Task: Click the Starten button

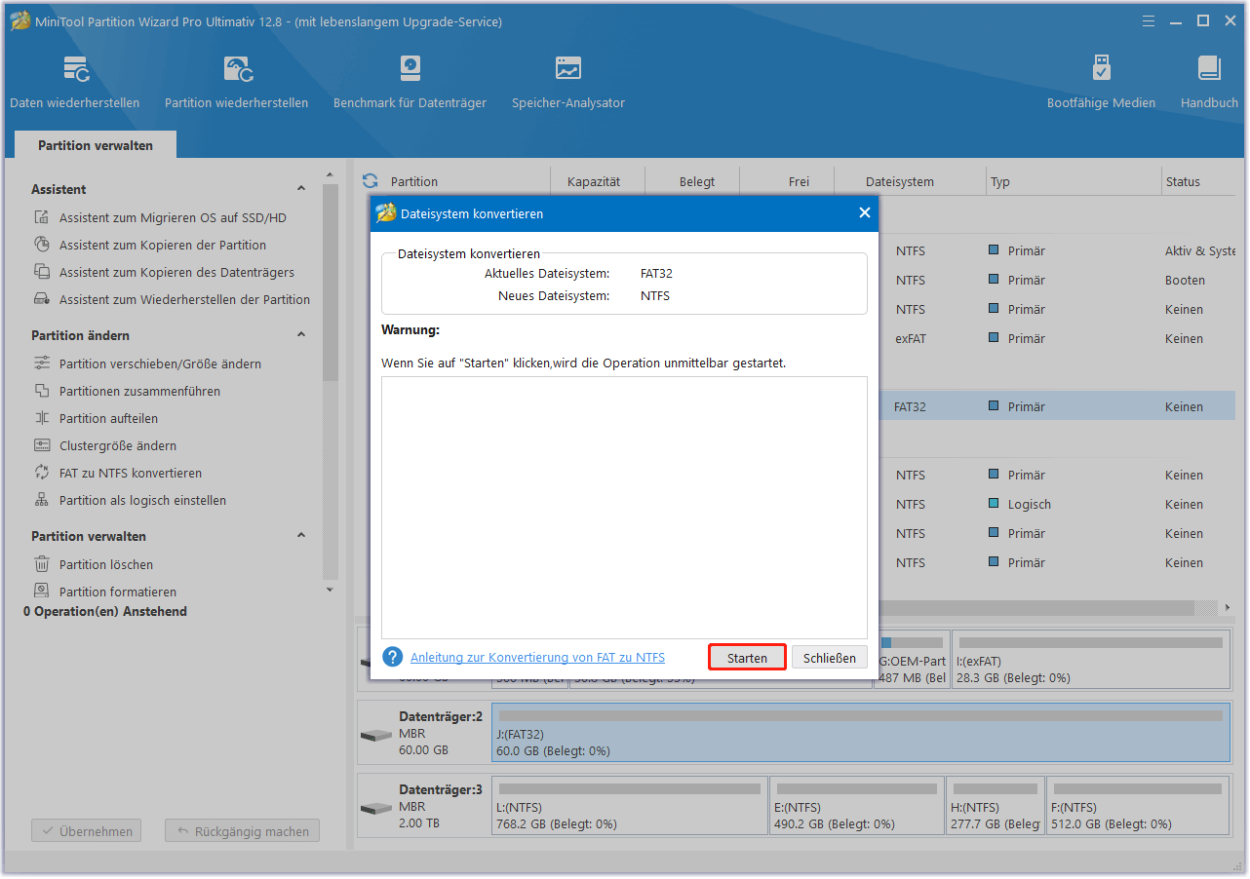Action: tap(747, 658)
